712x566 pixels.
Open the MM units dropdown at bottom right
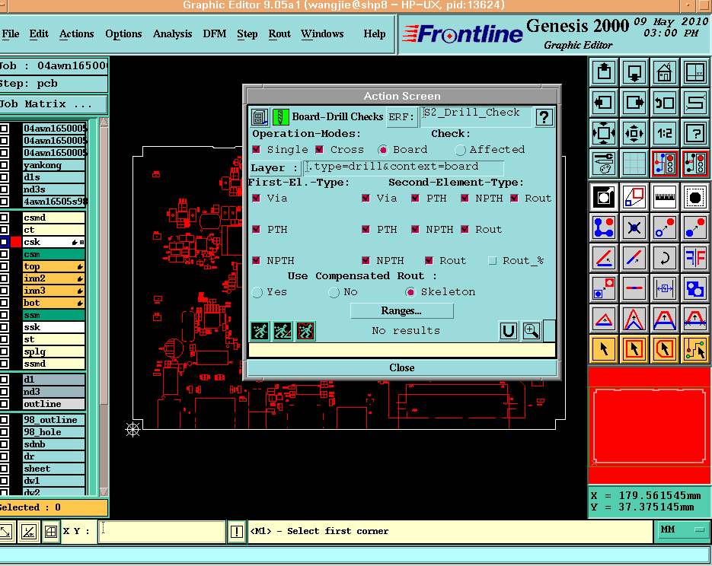point(682,530)
